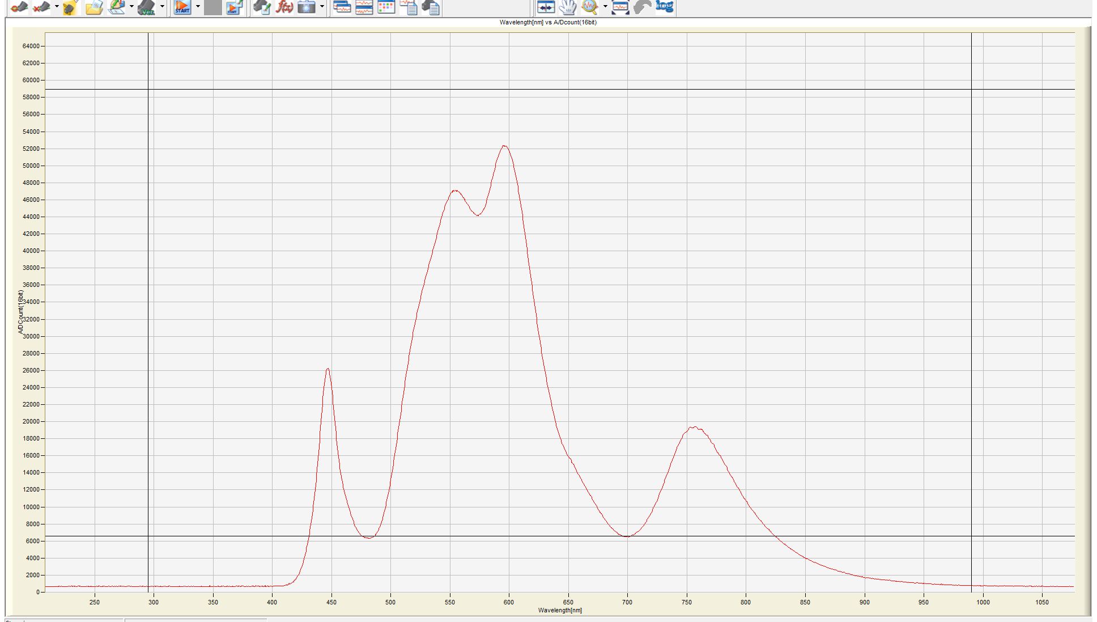
Task: Expand dropdown next to camera icon
Action: pyautogui.click(x=322, y=7)
